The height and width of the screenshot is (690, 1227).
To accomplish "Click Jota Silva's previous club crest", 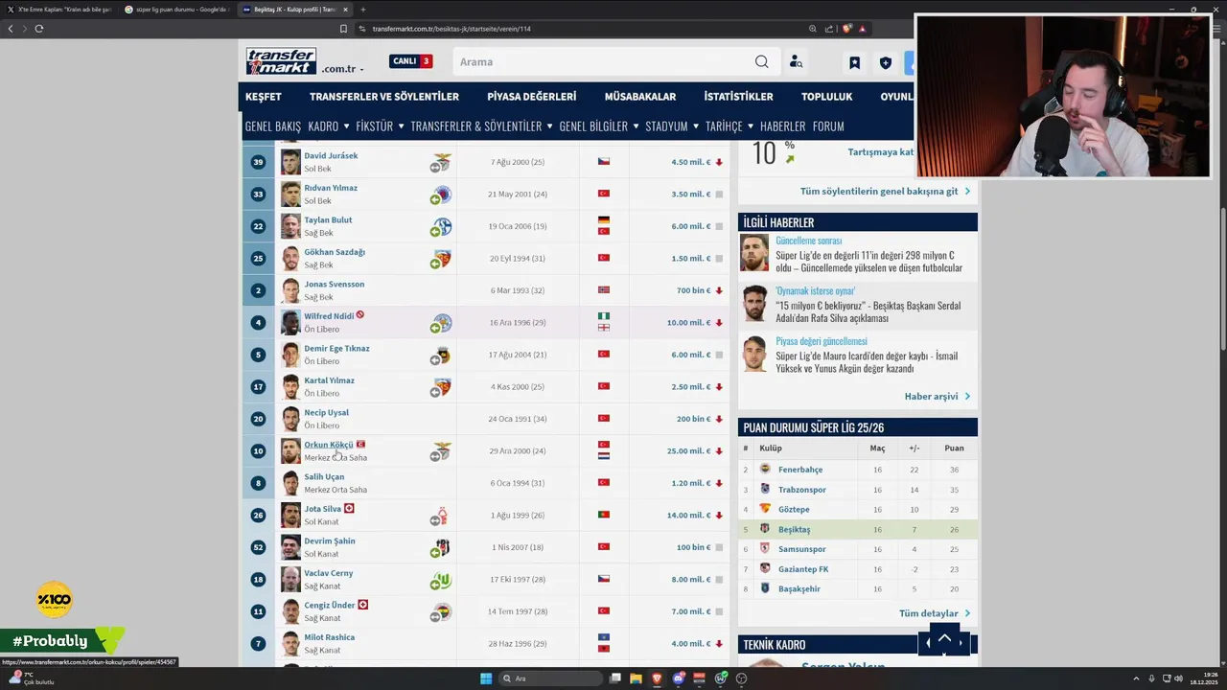I will pyautogui.click(x=442, y=516).
